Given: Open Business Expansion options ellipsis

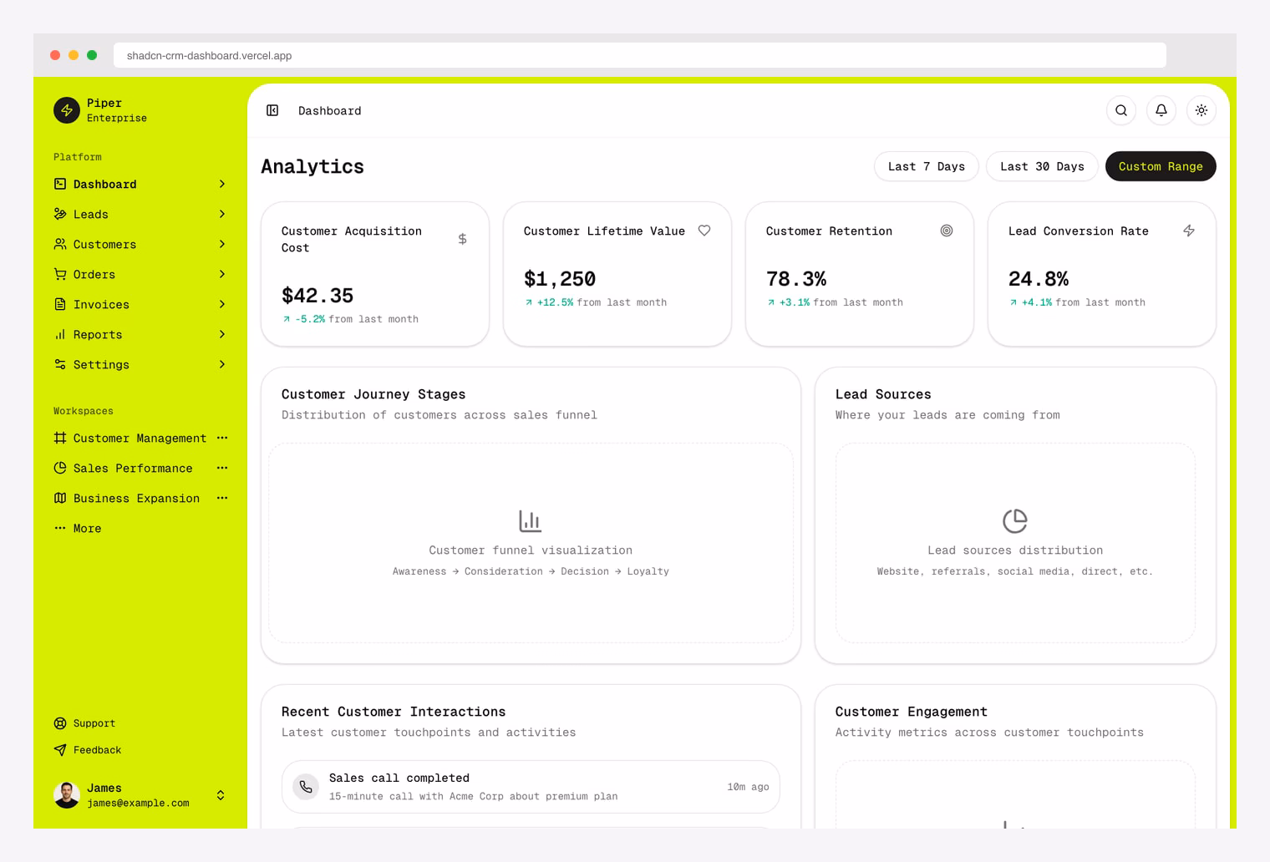Looking at the screenshot, I should point(222,498).
